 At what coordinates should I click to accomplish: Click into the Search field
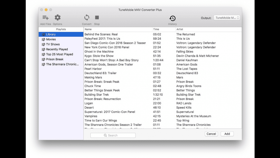[x=113, y=135]
